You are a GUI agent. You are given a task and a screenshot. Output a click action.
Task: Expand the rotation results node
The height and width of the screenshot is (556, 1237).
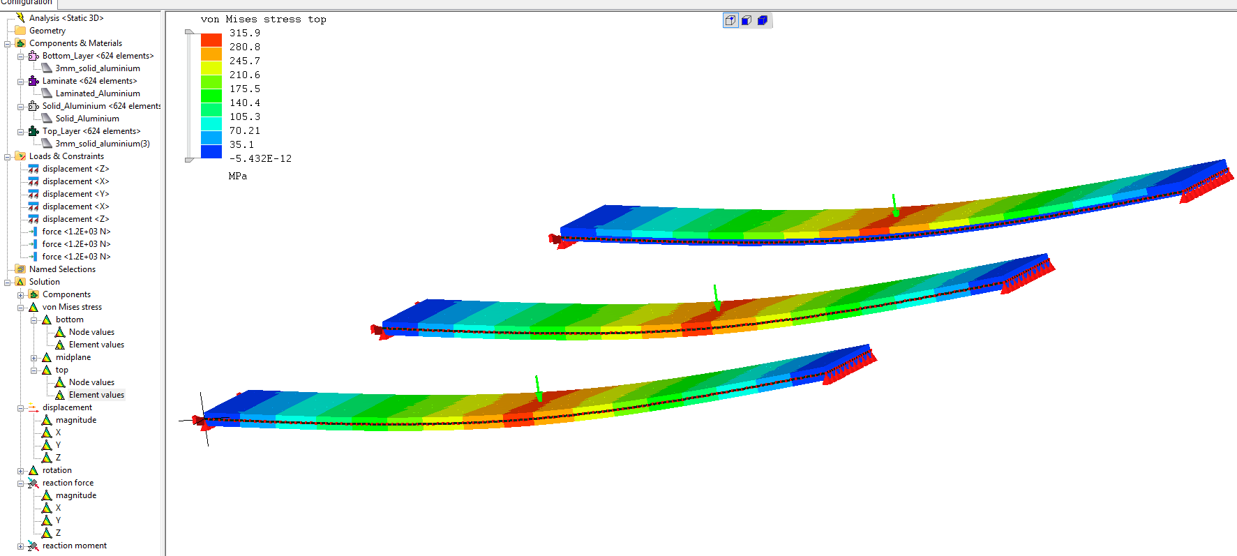click(21, 470)
